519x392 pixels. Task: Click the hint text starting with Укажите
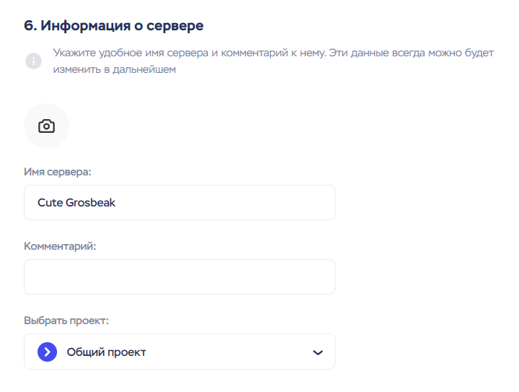(273, 54)
